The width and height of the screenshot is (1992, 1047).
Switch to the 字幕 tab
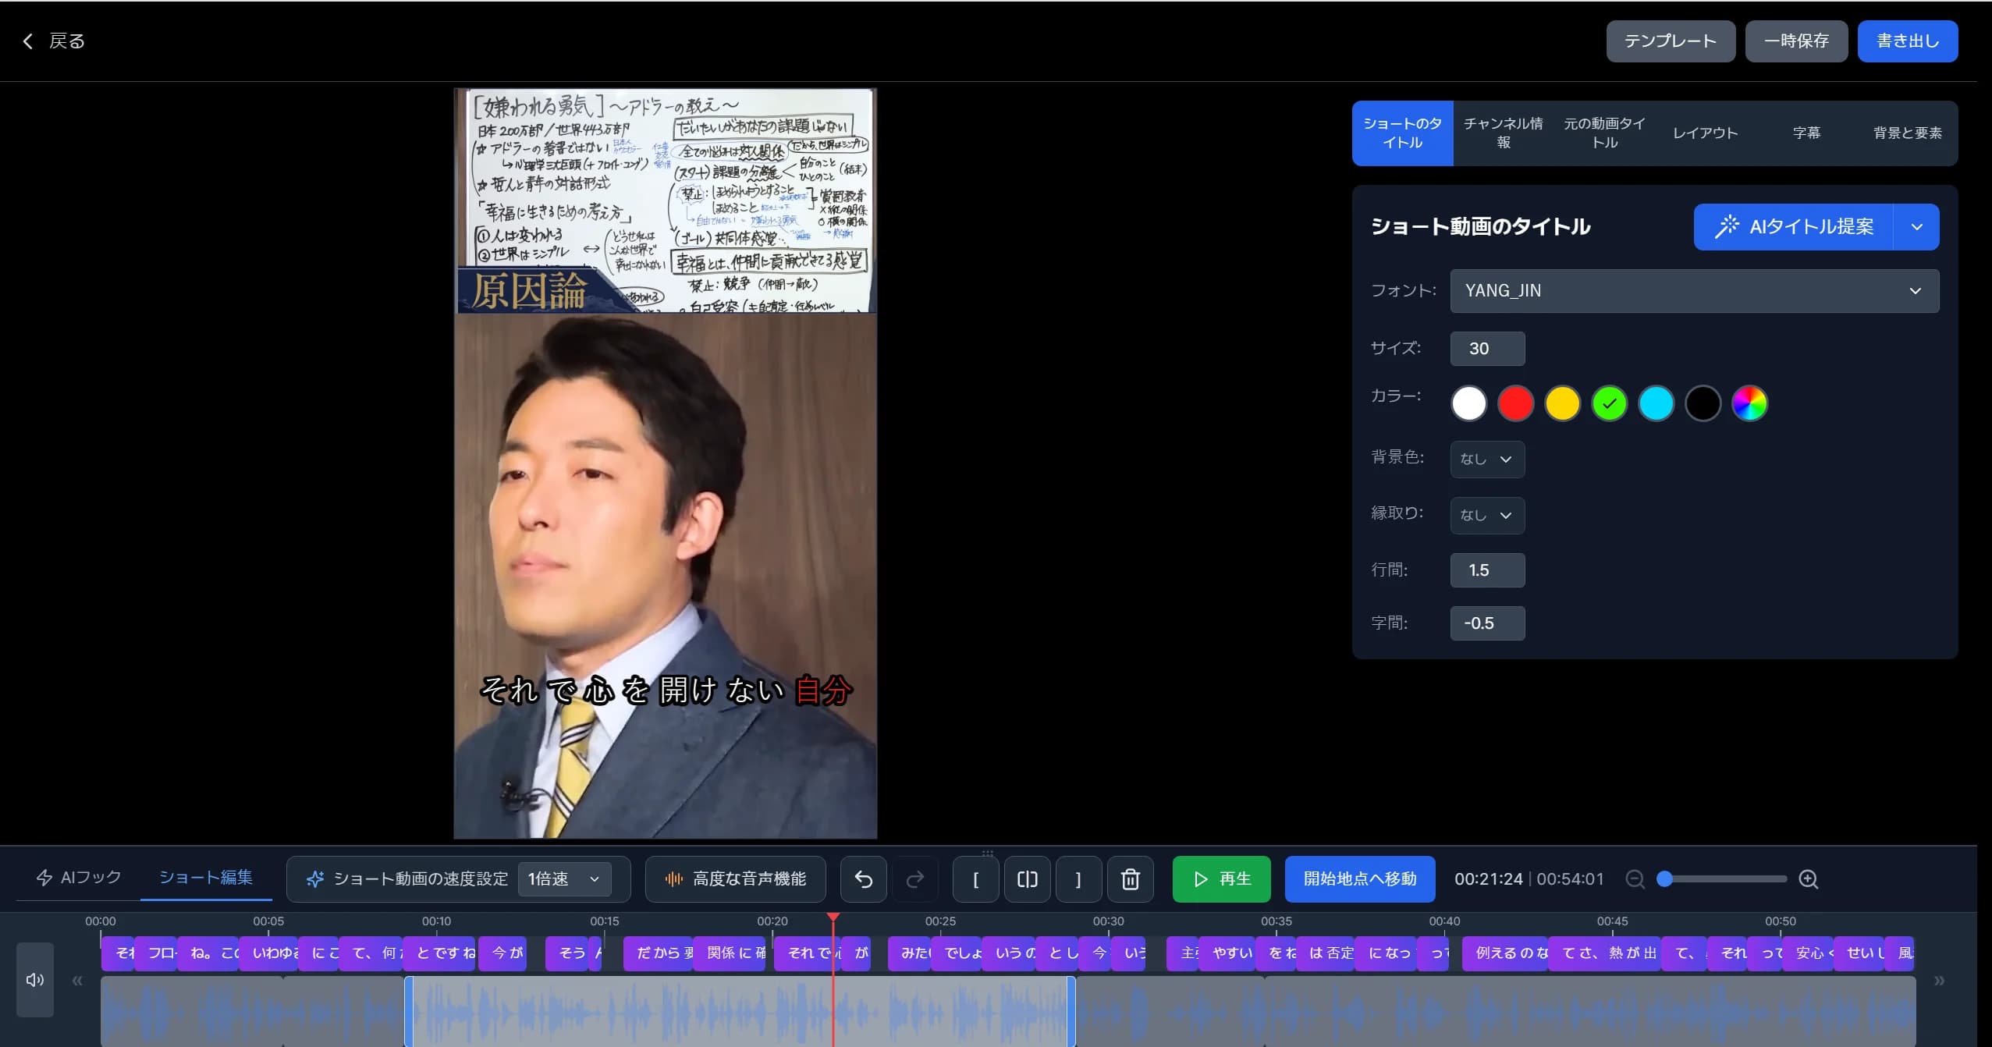tap(1807, 133)
